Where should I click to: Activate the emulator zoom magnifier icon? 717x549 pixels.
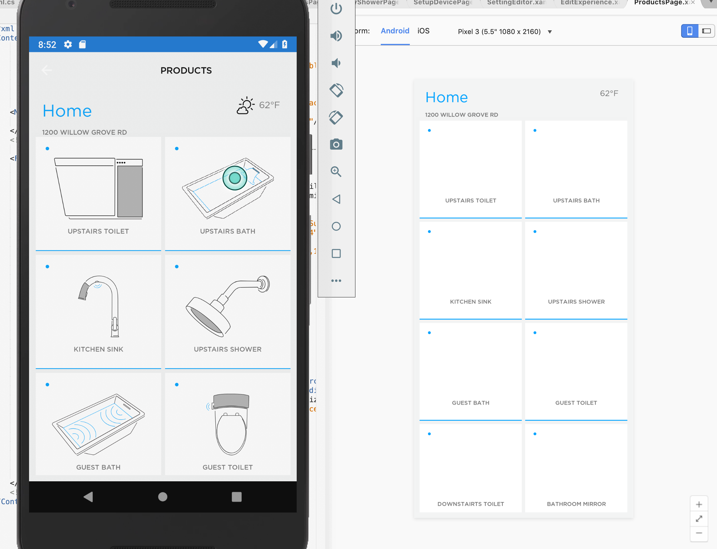(336, 172)
